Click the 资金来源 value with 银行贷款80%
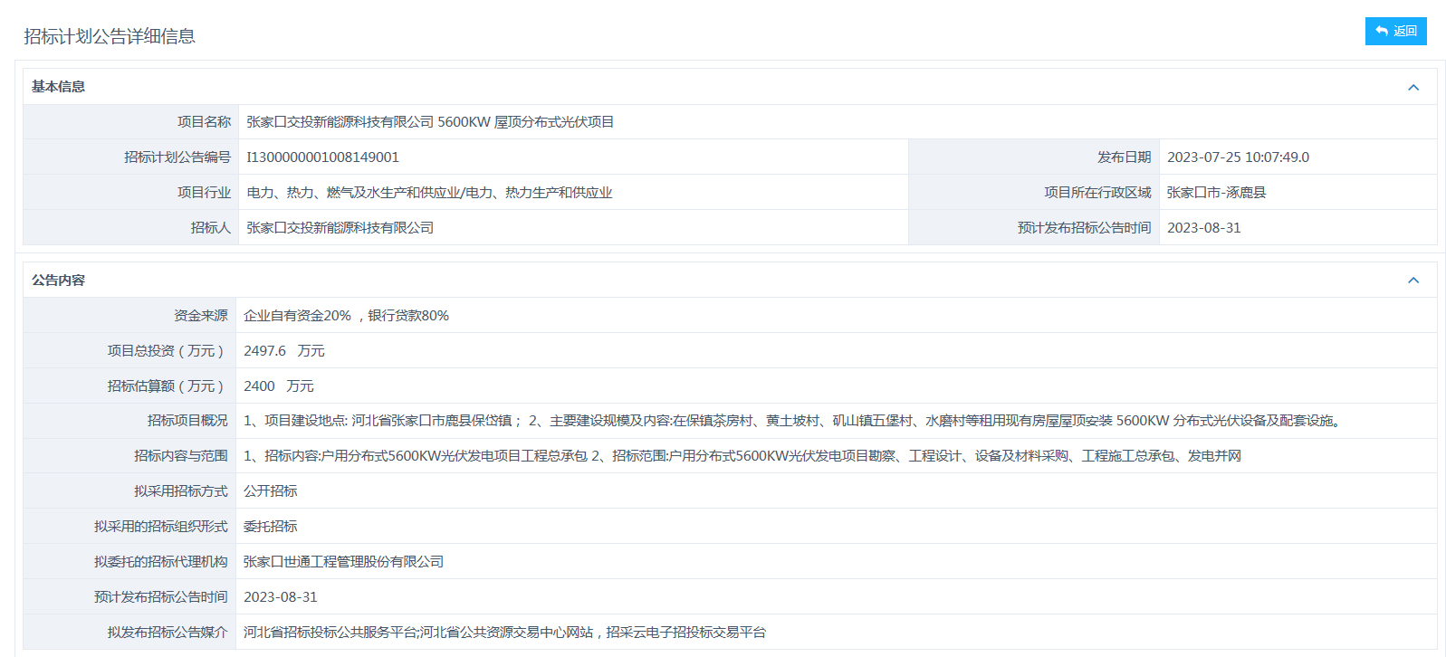1446x657 pixels. [x=346, y=316]
